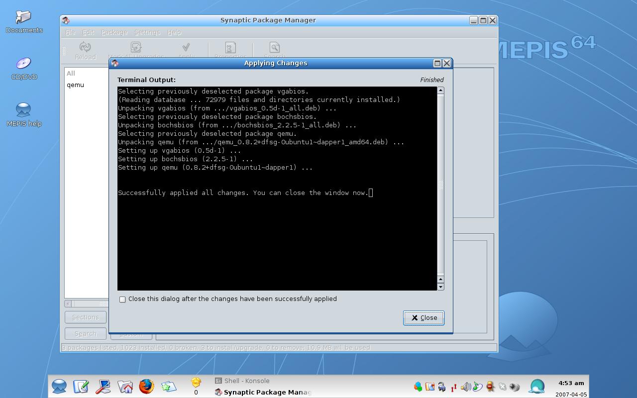Click the greyed-out X tray icon
The height and width of the screenshot is (398, 637).
[502, 387]
